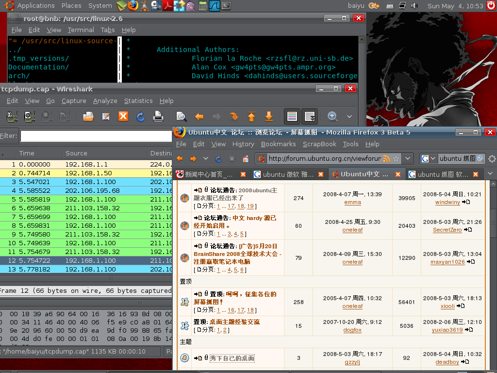Image resolution: width=497 pixels, height=373 pixels.
Task: Open History menu in Firefox
Action: tap(243, 144)
